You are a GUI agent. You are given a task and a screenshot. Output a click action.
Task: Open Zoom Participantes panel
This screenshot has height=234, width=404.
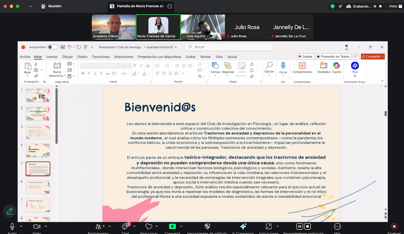click(99, 227)
